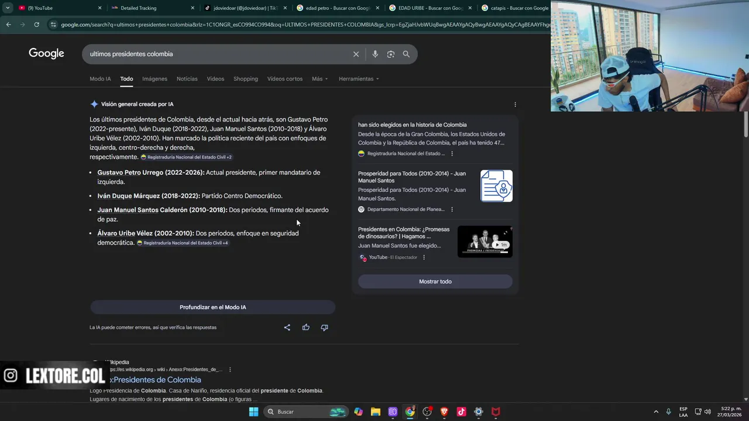749x421 pixels.
Task: Open Brave browser from the taskbar
Action: 444,412
